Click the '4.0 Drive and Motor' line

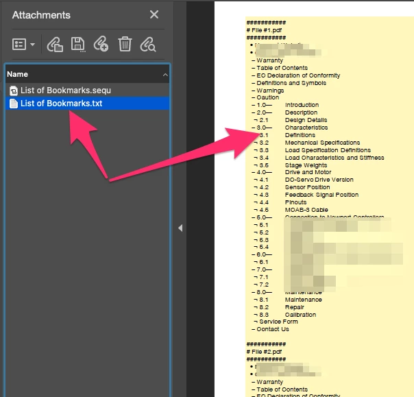pos(291,172)
